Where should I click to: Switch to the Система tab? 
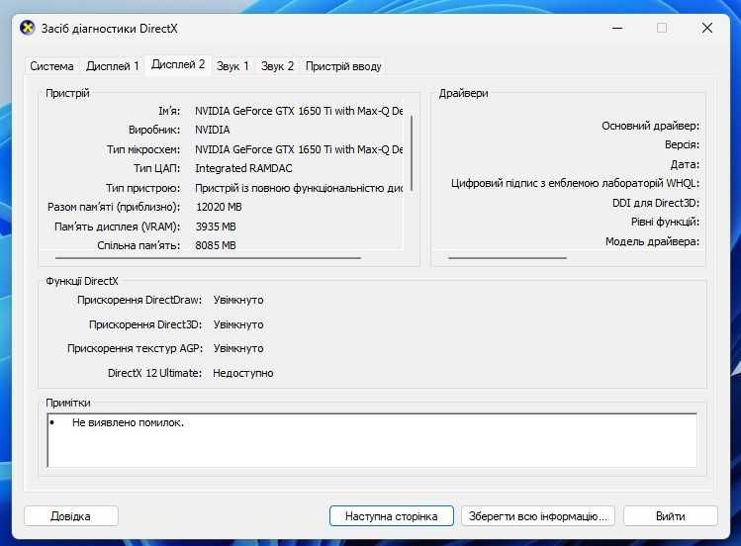(52, 66)
